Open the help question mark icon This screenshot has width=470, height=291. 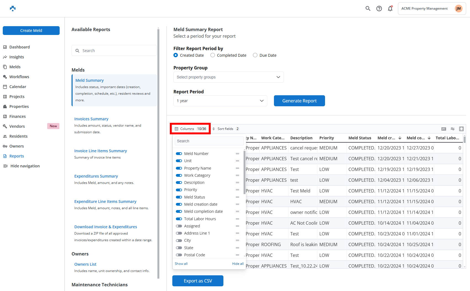(x=379, y=8)
